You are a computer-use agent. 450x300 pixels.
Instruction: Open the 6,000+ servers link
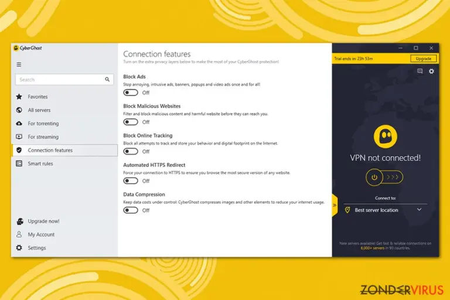(373, 248)
